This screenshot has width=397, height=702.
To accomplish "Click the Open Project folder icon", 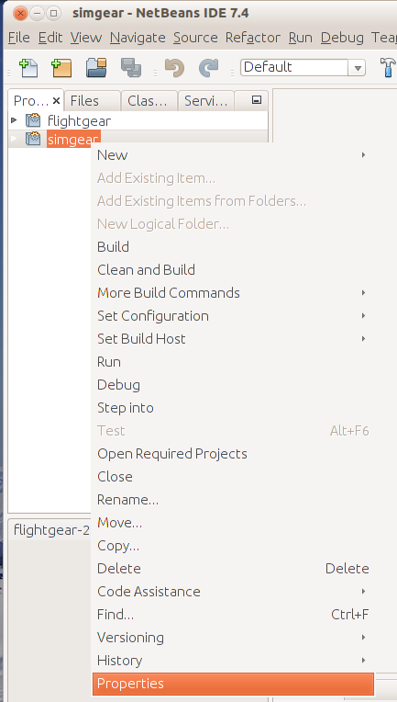I will coord(96,68).
